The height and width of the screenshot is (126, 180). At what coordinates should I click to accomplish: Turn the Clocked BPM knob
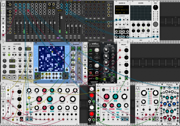pos(20,49)
